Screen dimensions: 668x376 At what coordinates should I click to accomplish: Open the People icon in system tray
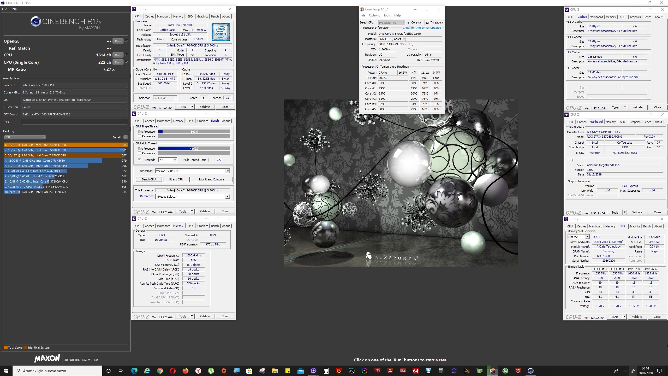coord(616,371)
